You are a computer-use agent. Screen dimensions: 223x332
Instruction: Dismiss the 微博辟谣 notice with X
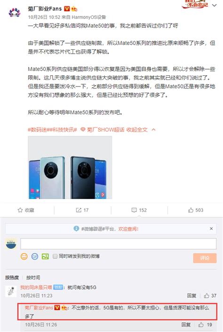pos(211,229)
